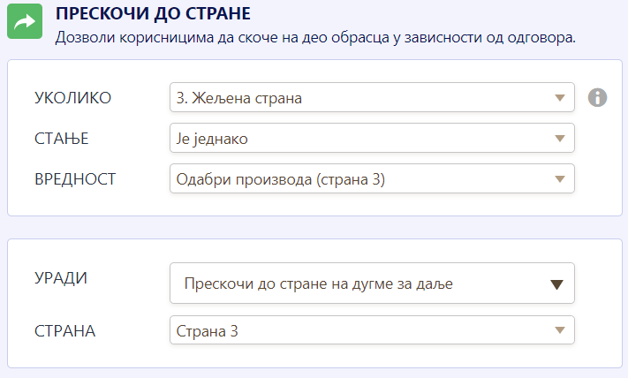Click the arrow of the УКОЛИКО dropdown

pos(558,98)
